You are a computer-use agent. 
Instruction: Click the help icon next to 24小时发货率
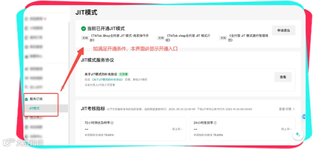click(x=215, y=123)
